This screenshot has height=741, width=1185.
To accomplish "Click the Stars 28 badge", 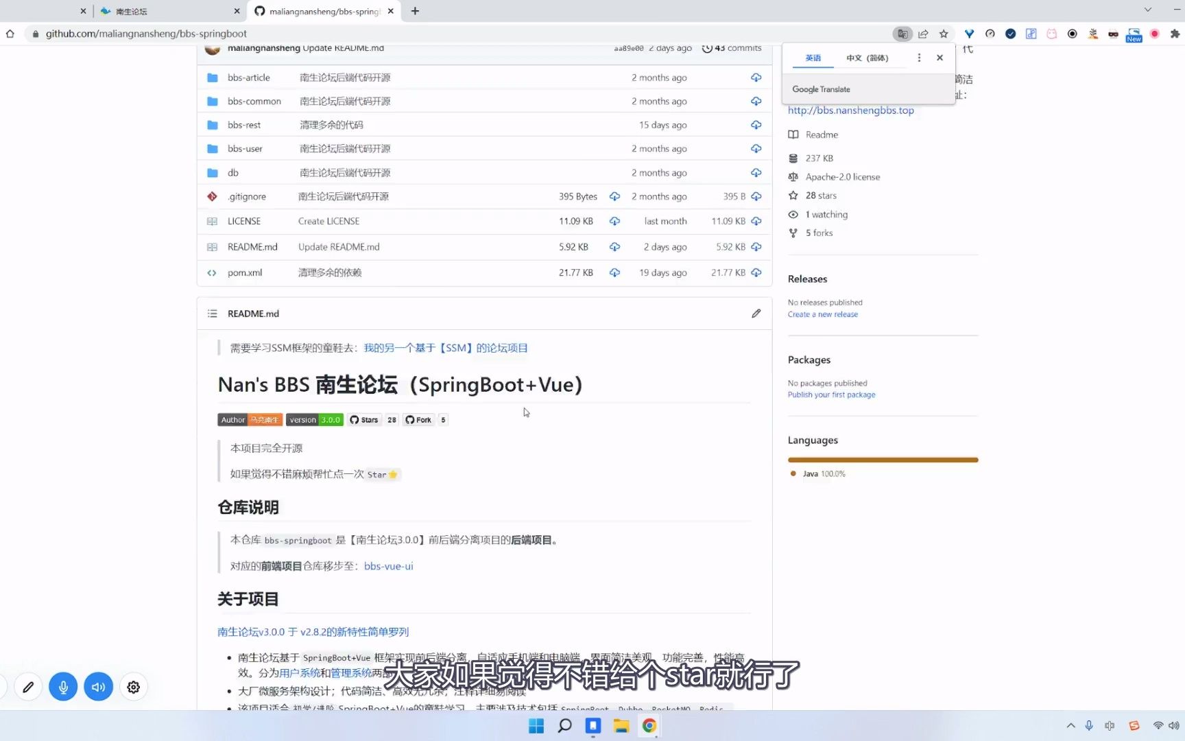I will (373, 420).
